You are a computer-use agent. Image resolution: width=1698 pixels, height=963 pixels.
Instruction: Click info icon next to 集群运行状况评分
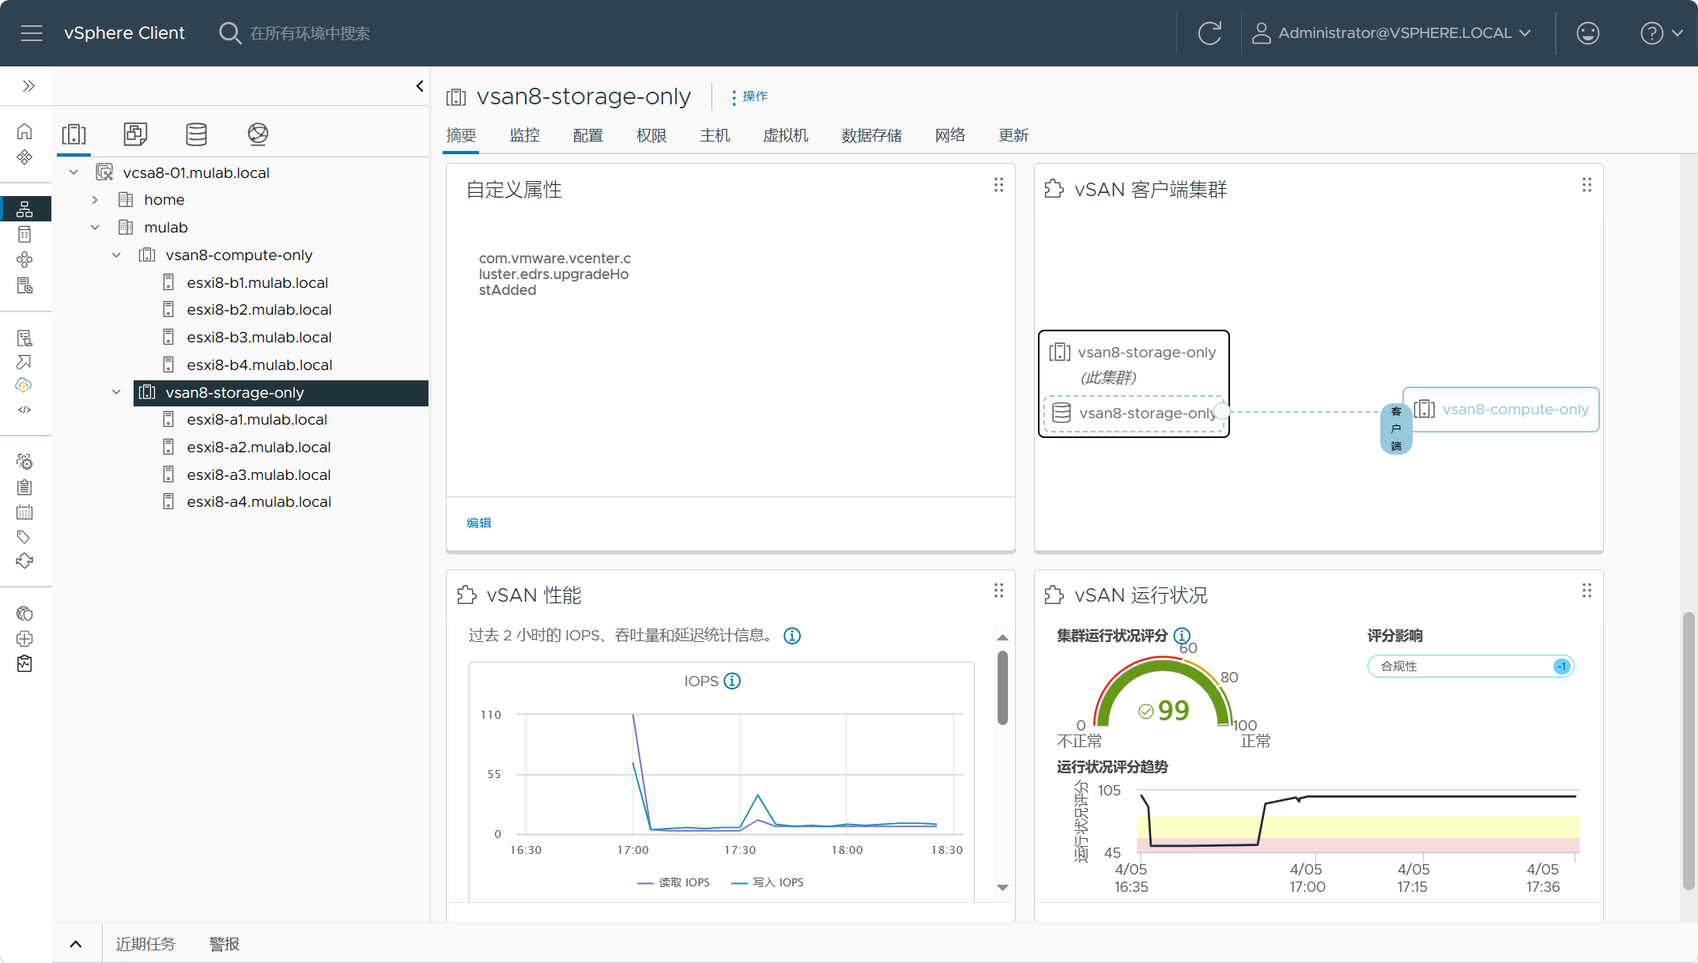pyautogui.click(x=1182, y=636)
